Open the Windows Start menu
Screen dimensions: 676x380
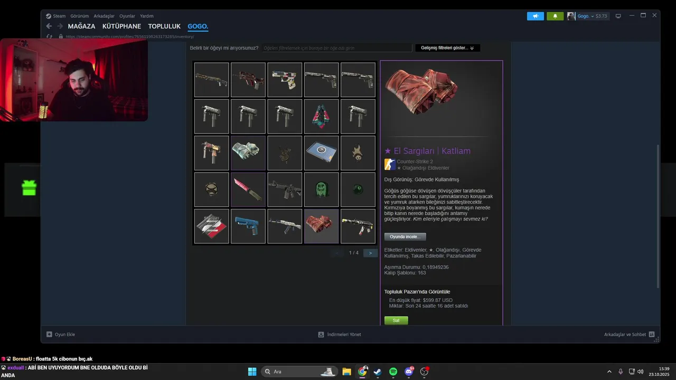[x=252, y=372]
